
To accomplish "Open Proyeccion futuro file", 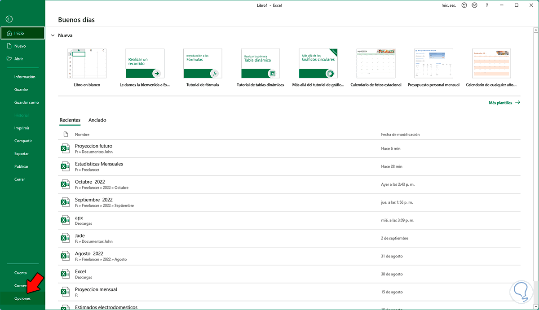I will click(289, 148).
